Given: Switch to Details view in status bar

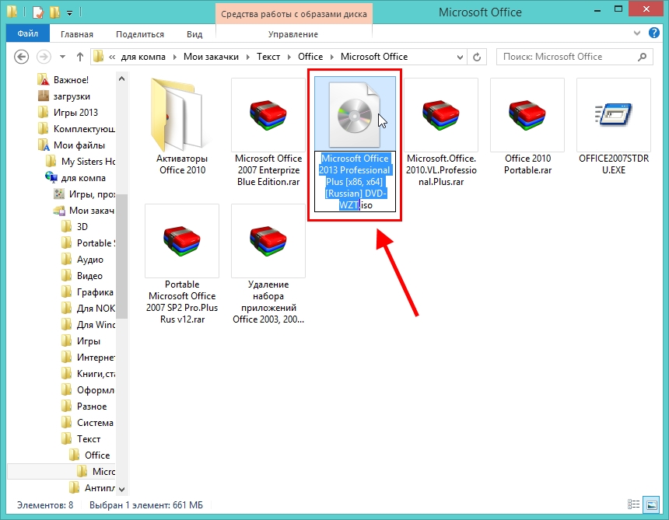Looking at the screenshot, I should click(633, 505).
